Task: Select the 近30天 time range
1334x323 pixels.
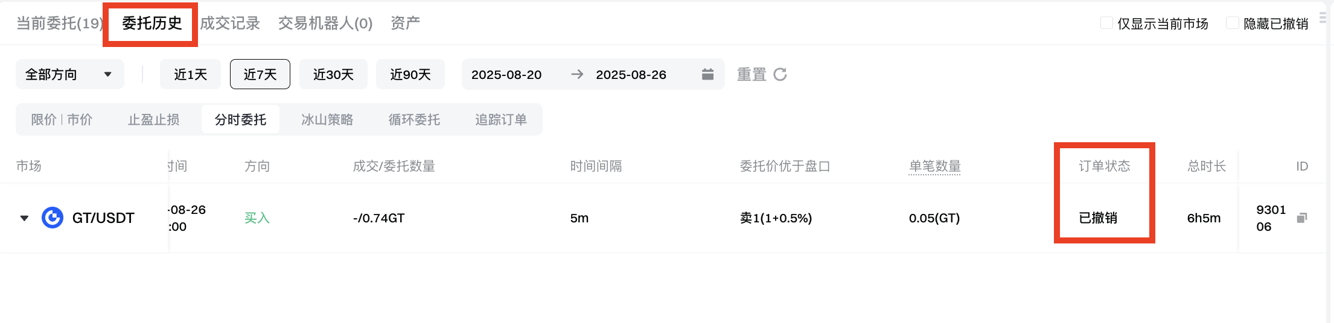Action: point(333,74)
